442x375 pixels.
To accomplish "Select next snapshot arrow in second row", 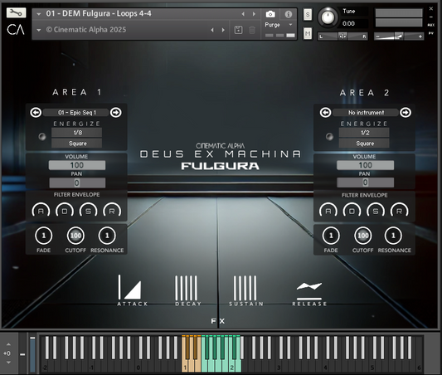I will pos(223,30).
